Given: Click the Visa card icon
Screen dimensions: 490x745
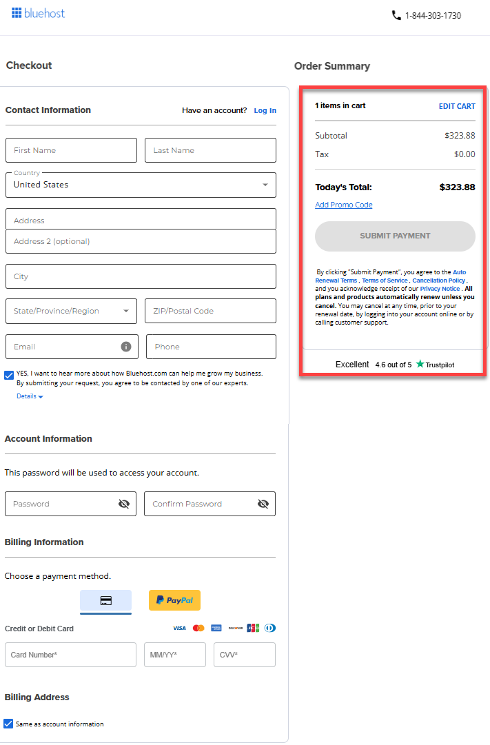Looking at the screenshot, I should pos(179,628).
